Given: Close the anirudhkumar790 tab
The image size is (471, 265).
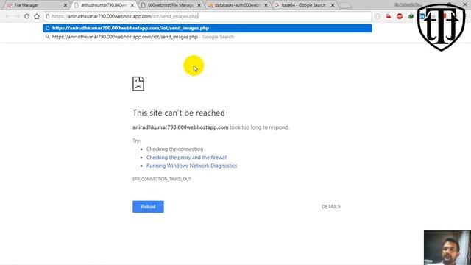Looking at the screenshot, I should 132,5.
